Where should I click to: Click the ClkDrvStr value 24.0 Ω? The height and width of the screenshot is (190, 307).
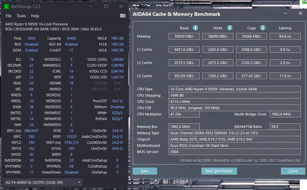(117, 131)
